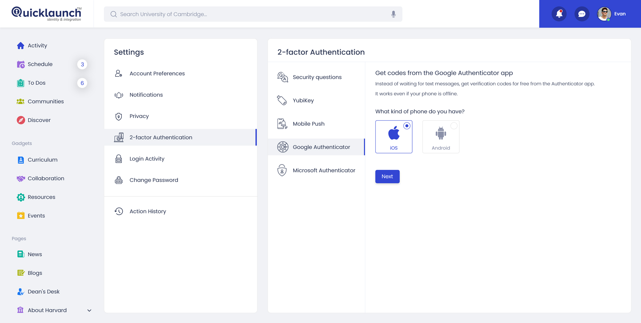This screenshot has height=323, width=641.
Task: Click the Notifications bell icon in Settings
Action: pyautogui.click(x=119, y=95)
